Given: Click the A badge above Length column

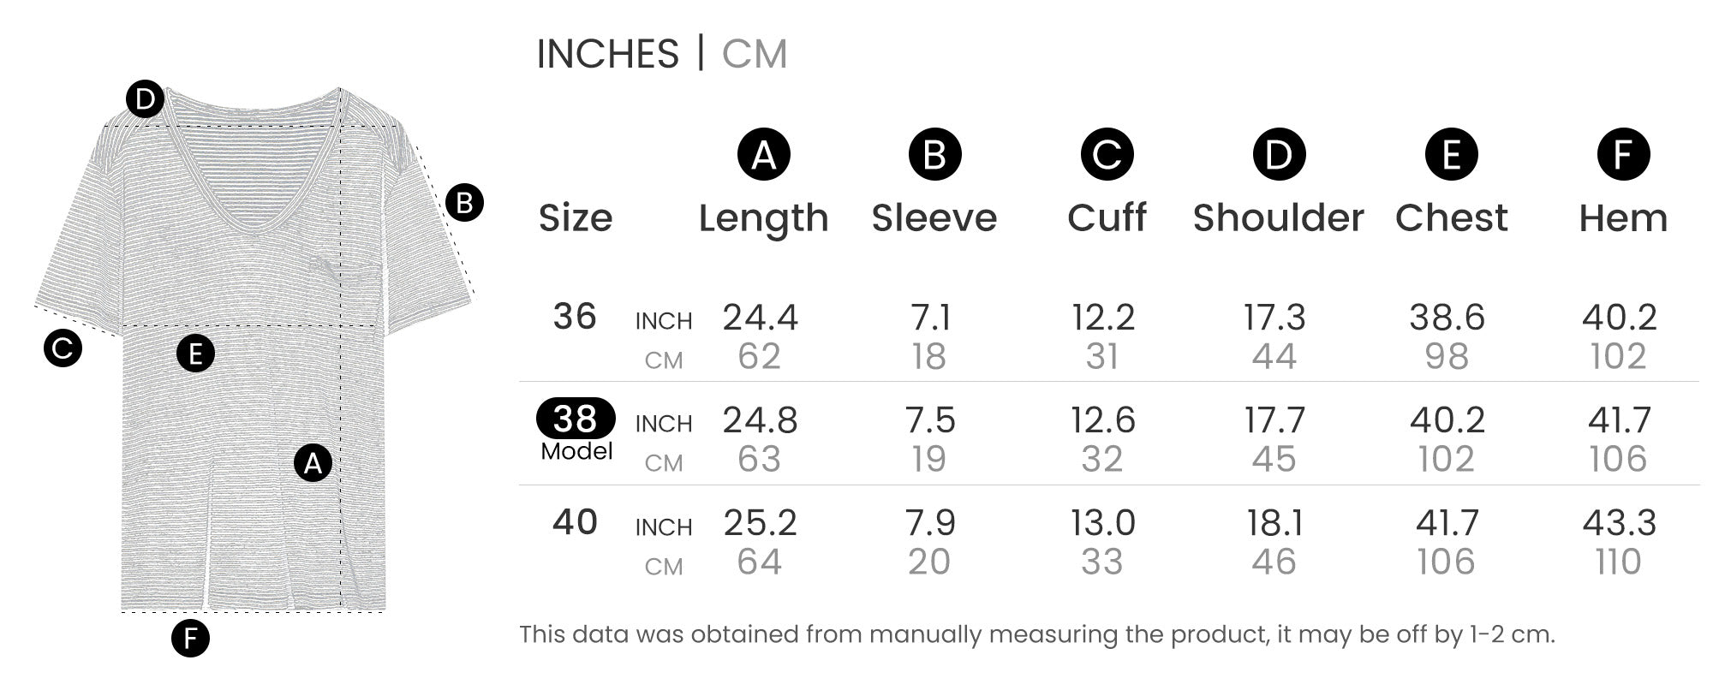Looking at the screenshot, I should pos(763,155).
